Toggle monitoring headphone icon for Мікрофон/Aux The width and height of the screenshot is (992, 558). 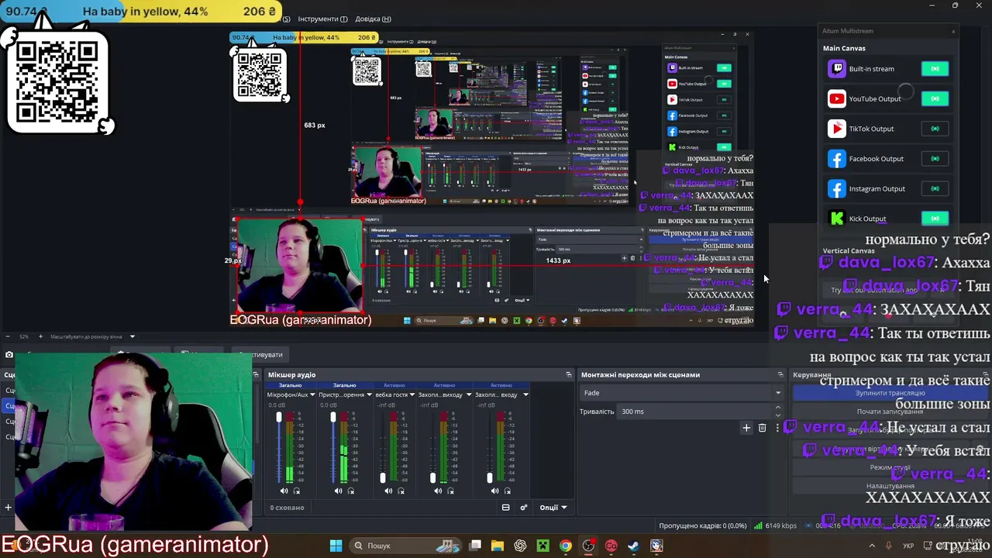pos(296,491)
